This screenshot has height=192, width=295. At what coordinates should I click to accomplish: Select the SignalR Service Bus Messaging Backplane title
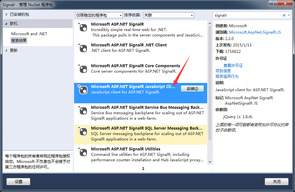(x=147, y=107)
